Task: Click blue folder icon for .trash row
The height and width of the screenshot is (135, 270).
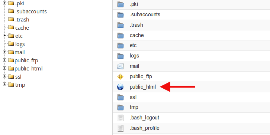Action: pos(120,25)
